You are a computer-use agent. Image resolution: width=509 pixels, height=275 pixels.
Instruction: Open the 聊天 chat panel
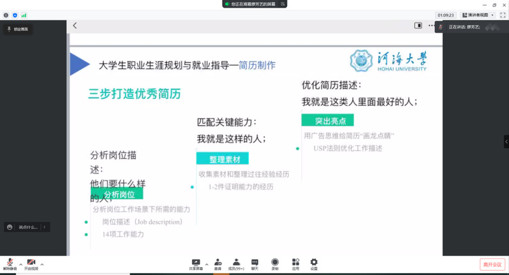coord(255,264)
